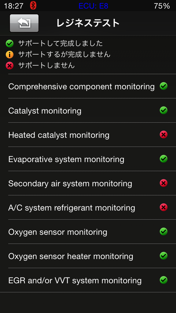The height and width of the screenshot is (313, 176).
Task: Tap red X for A/C system refrigerant monitoring
Action: click(164, 207)
